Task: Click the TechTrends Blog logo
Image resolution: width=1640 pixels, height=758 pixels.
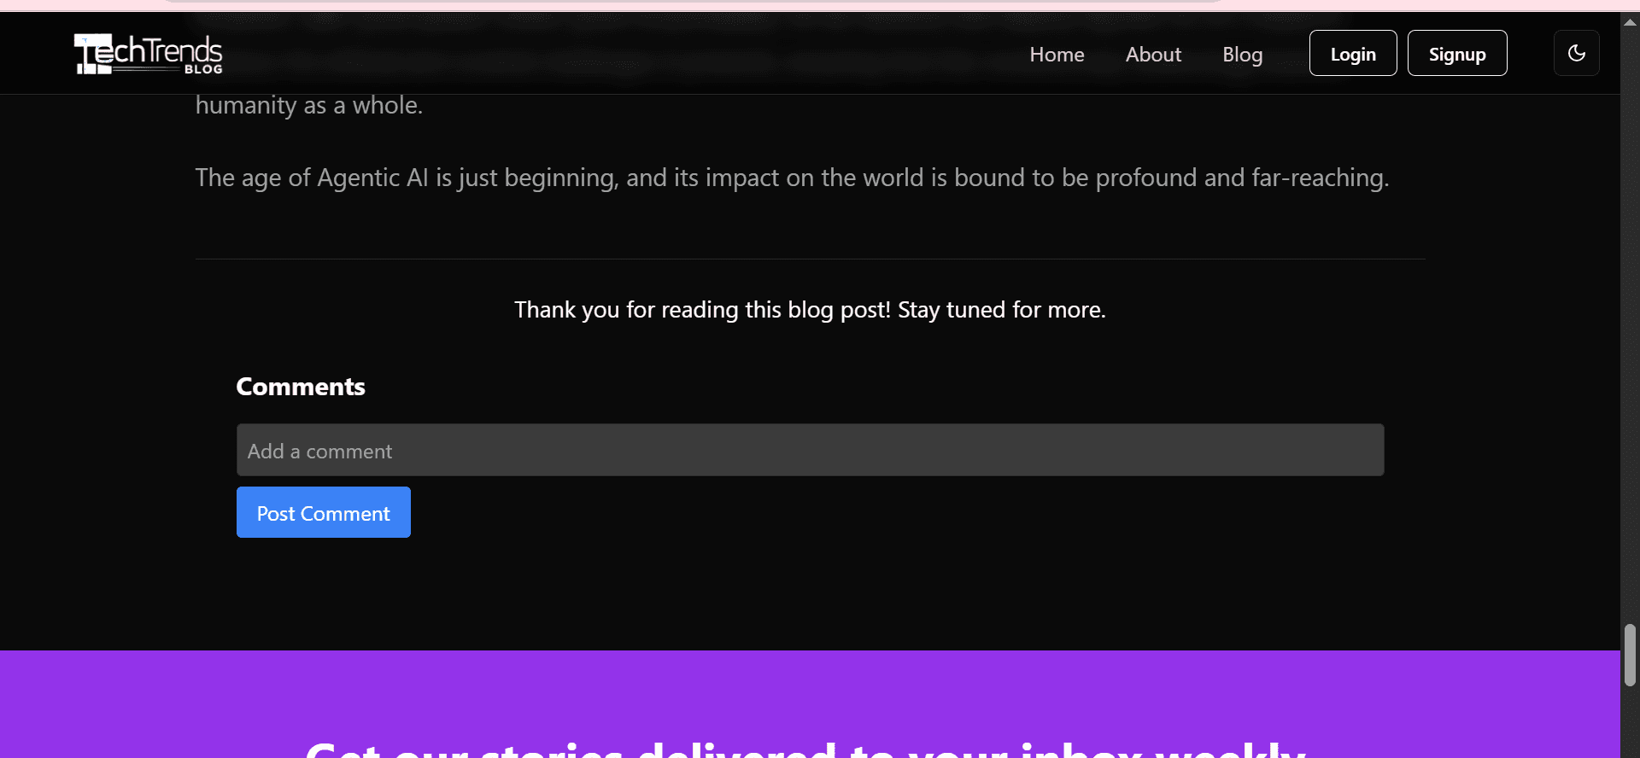Action: 149,54
